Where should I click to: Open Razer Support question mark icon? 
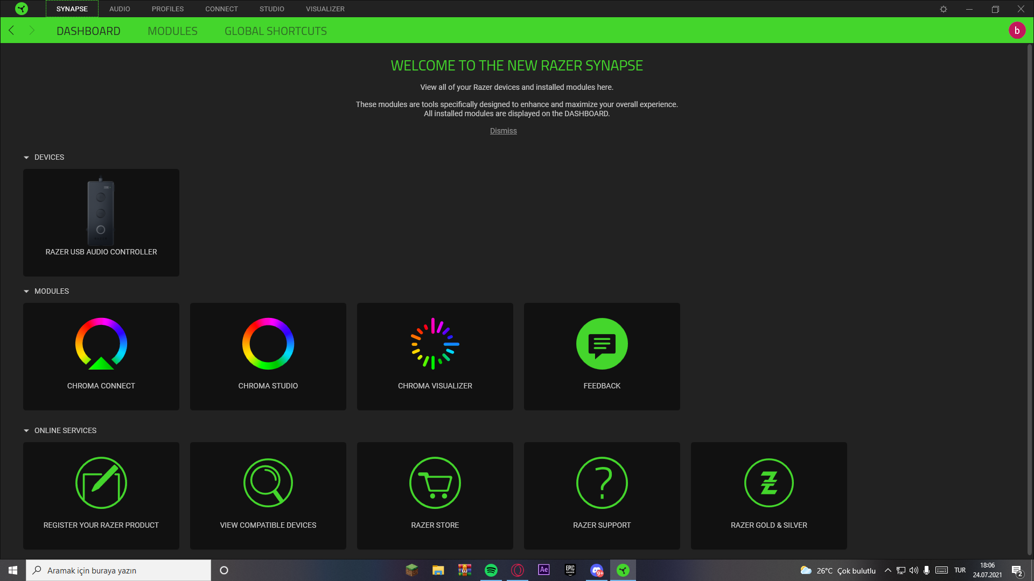click(602, 483)
